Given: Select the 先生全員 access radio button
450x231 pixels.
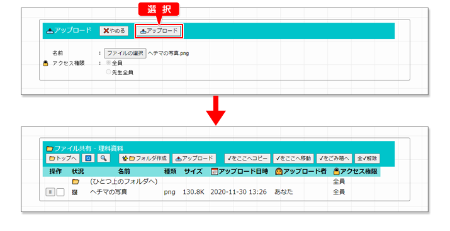Looking at the screenshot, I should click(x=108, y=72).
